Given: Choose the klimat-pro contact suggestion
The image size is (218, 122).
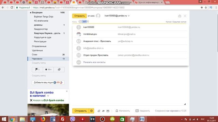Looking at the screenshot, I should 130,34.
